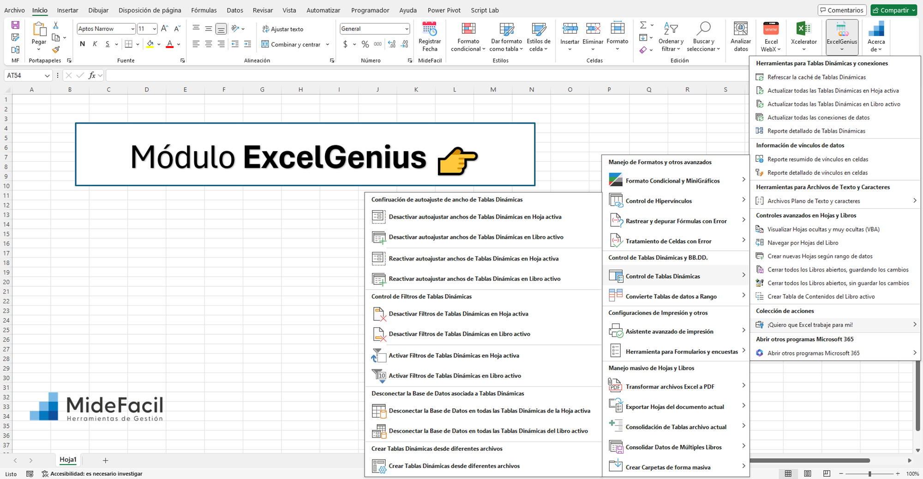Click the increase font size icon

[x=164, y=29]
